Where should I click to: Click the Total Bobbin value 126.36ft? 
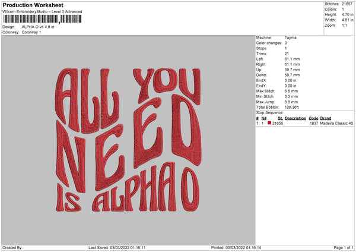click(292, 108)
